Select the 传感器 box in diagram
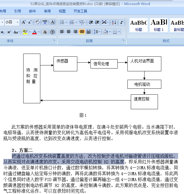184x194 pixels. (66, 64)
